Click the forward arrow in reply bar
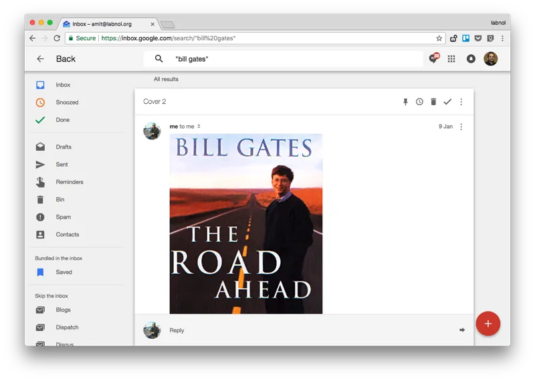This screenshot has height=381, width=535. 462,330
